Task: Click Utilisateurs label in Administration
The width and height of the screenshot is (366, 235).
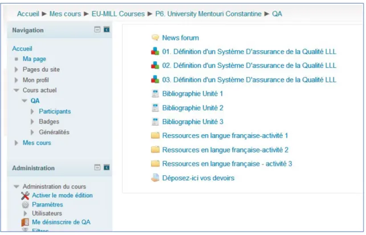Action: [47, 213]
